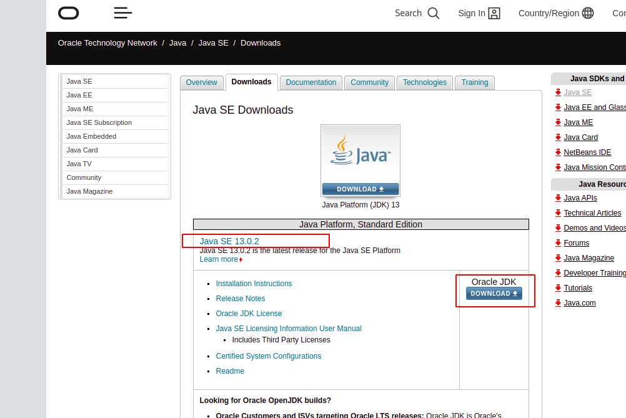Open the Release Notes link
Screen dimensions: 626x418
(x=241, y=299)
